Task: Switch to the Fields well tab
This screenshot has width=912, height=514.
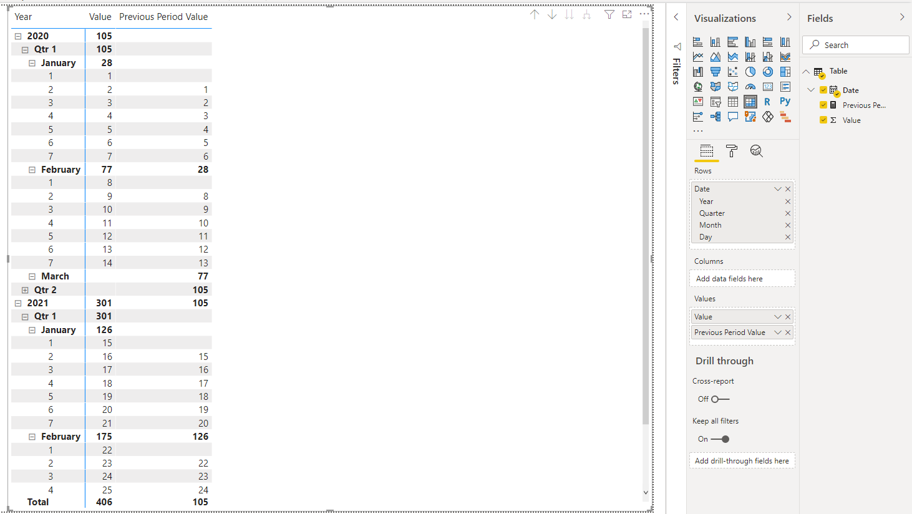Action: (x=707, y=151)
